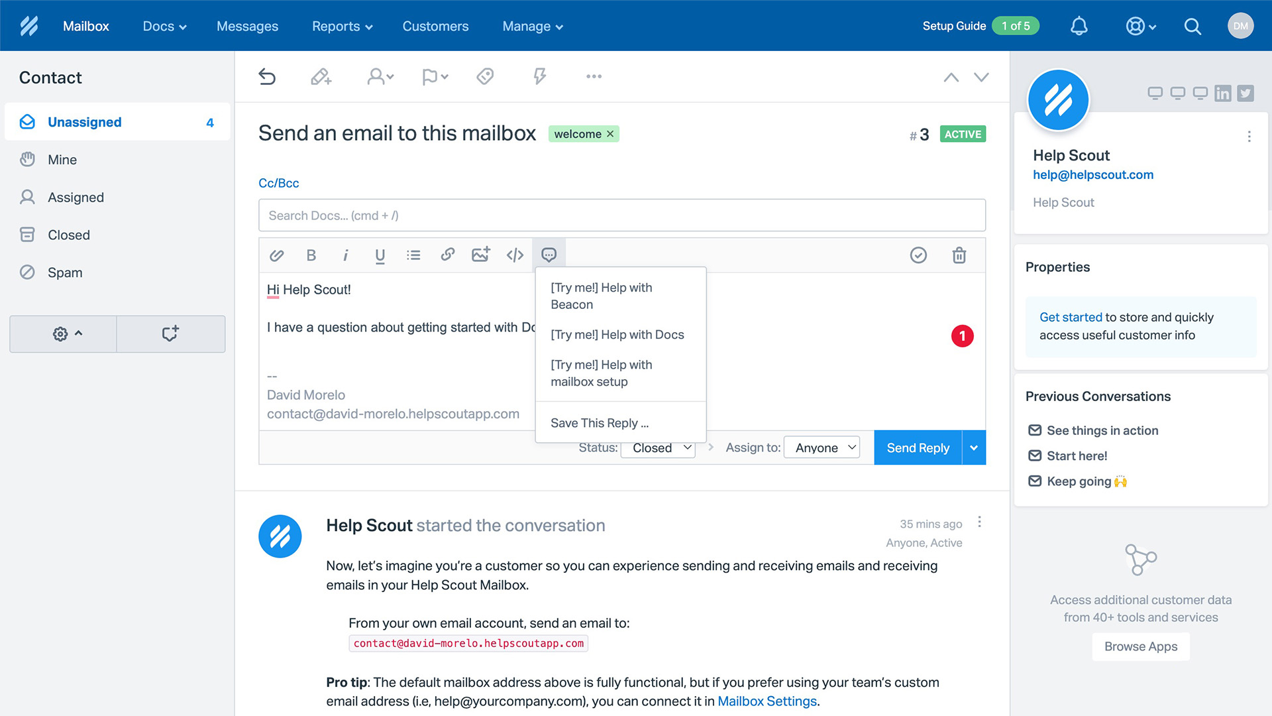Image resolution: width=1272 pixels, height=716 pixels.
Task: Open the Mailbox Settings link
Action: tap(767, 701)
